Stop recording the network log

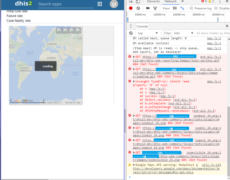[131, 8]
